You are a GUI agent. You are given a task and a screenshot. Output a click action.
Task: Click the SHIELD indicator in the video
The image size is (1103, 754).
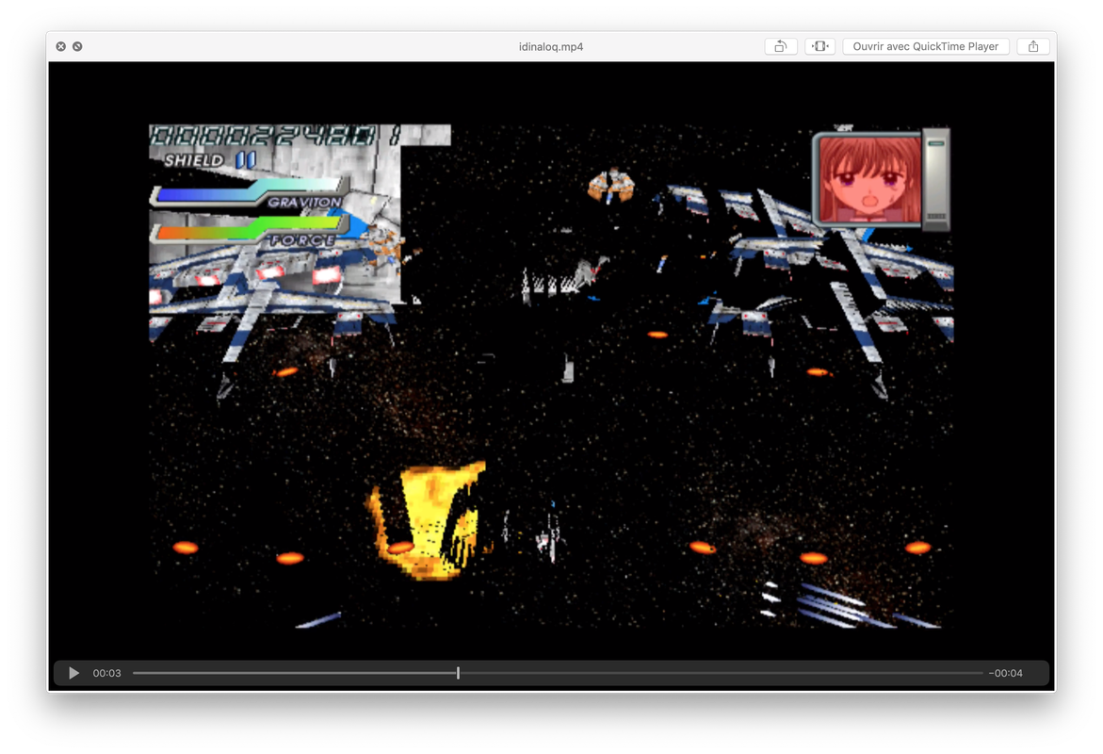point(210,160)
